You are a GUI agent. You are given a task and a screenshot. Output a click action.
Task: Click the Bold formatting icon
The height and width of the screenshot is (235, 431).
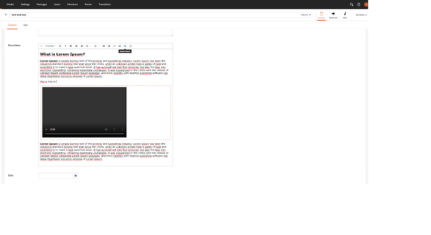[x=60, y=46]
